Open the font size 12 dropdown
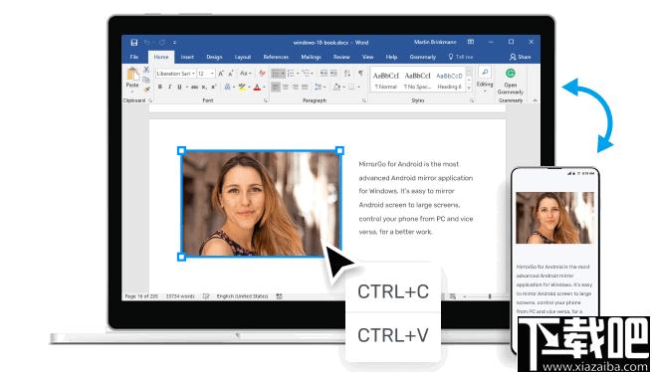Viewport: 652px width, 372px height. pos(206,74)
